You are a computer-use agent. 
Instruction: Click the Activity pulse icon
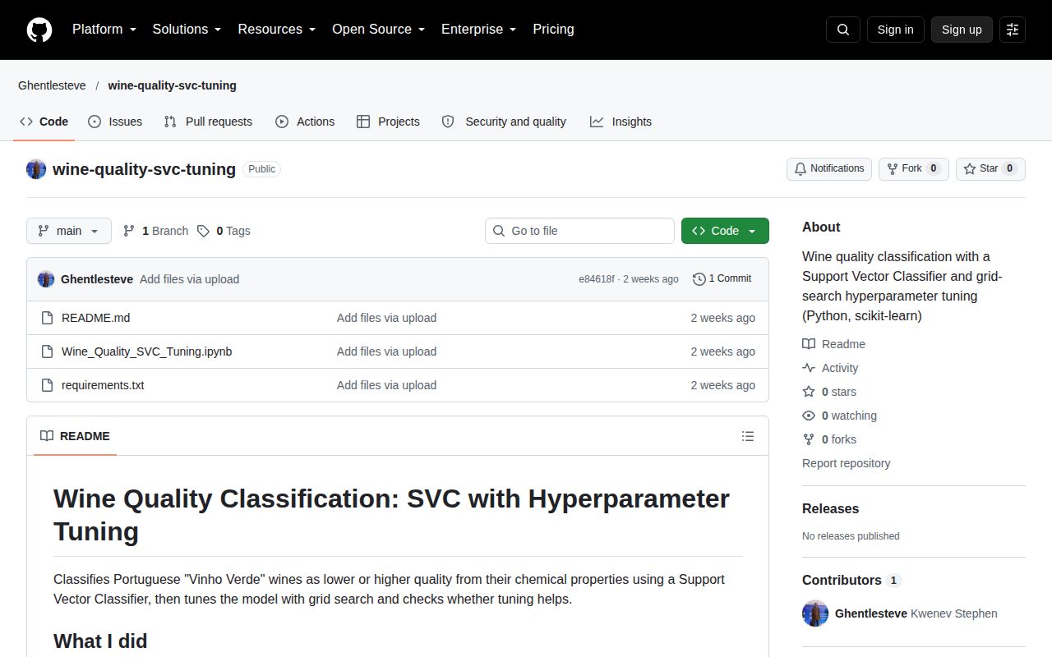(809, 368)
